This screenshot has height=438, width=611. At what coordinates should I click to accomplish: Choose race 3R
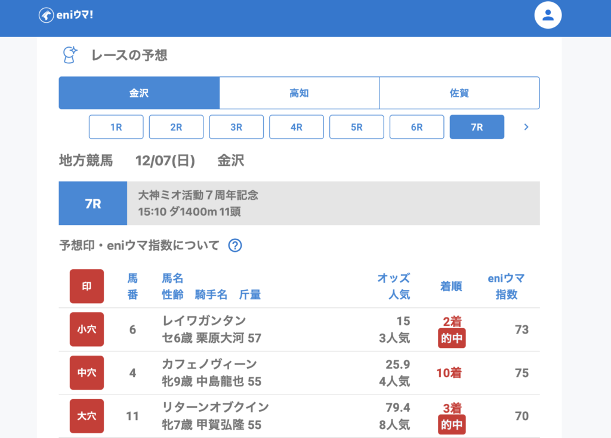click(236, 127)
